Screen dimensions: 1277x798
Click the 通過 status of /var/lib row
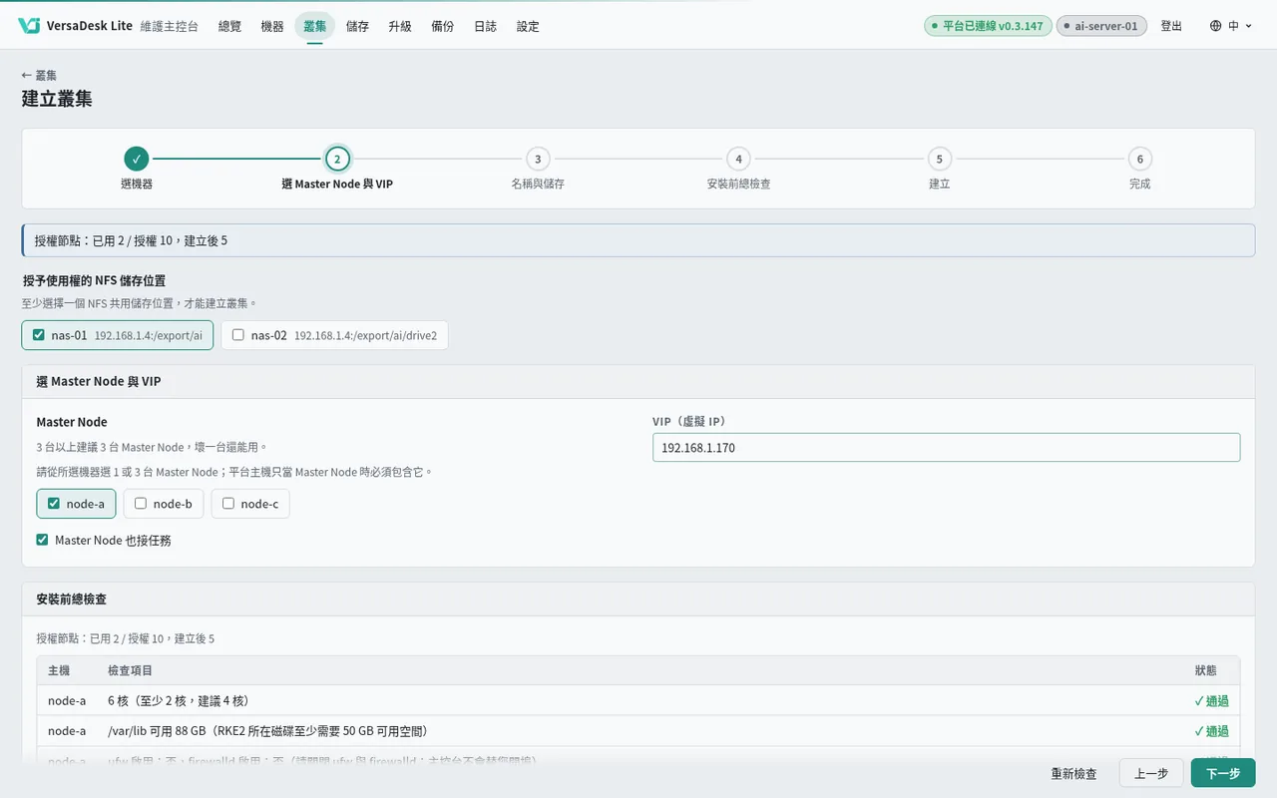(1211, 731)
